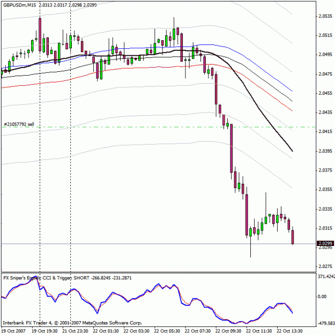The height and width of the screenshot is (335, 335).
Task: Click the indicator scale value -479.583
Action: 326,323
